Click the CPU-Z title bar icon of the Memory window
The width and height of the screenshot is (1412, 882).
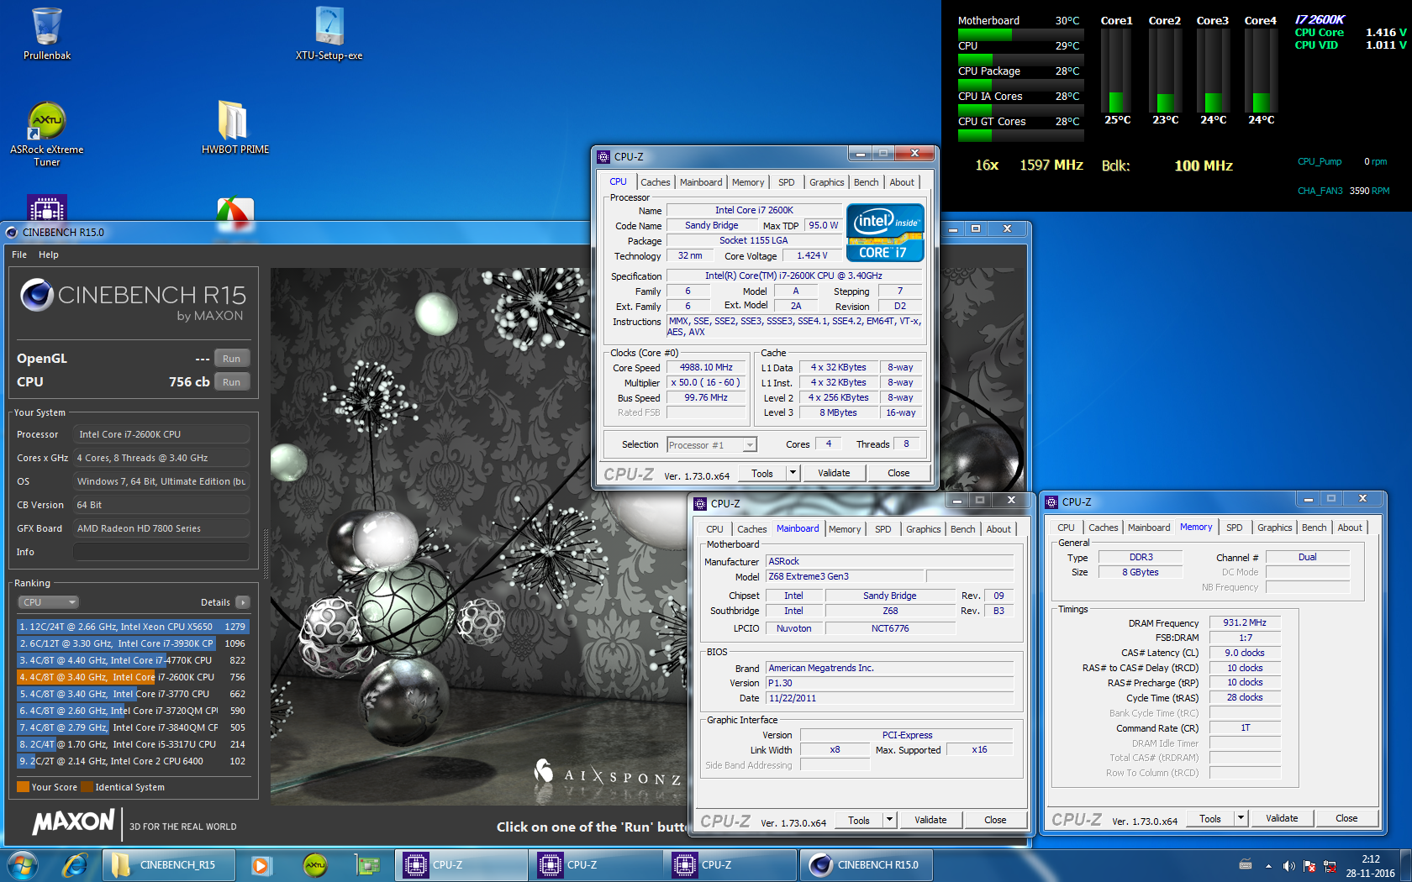[x=1051, y=502]
